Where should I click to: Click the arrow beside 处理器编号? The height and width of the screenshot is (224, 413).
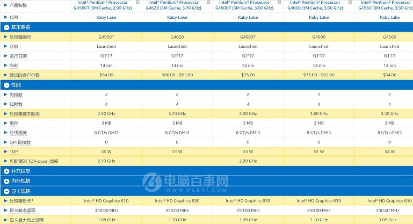[5, 37]
